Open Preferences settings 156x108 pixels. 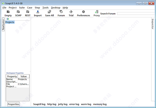(x=83, y=13)
